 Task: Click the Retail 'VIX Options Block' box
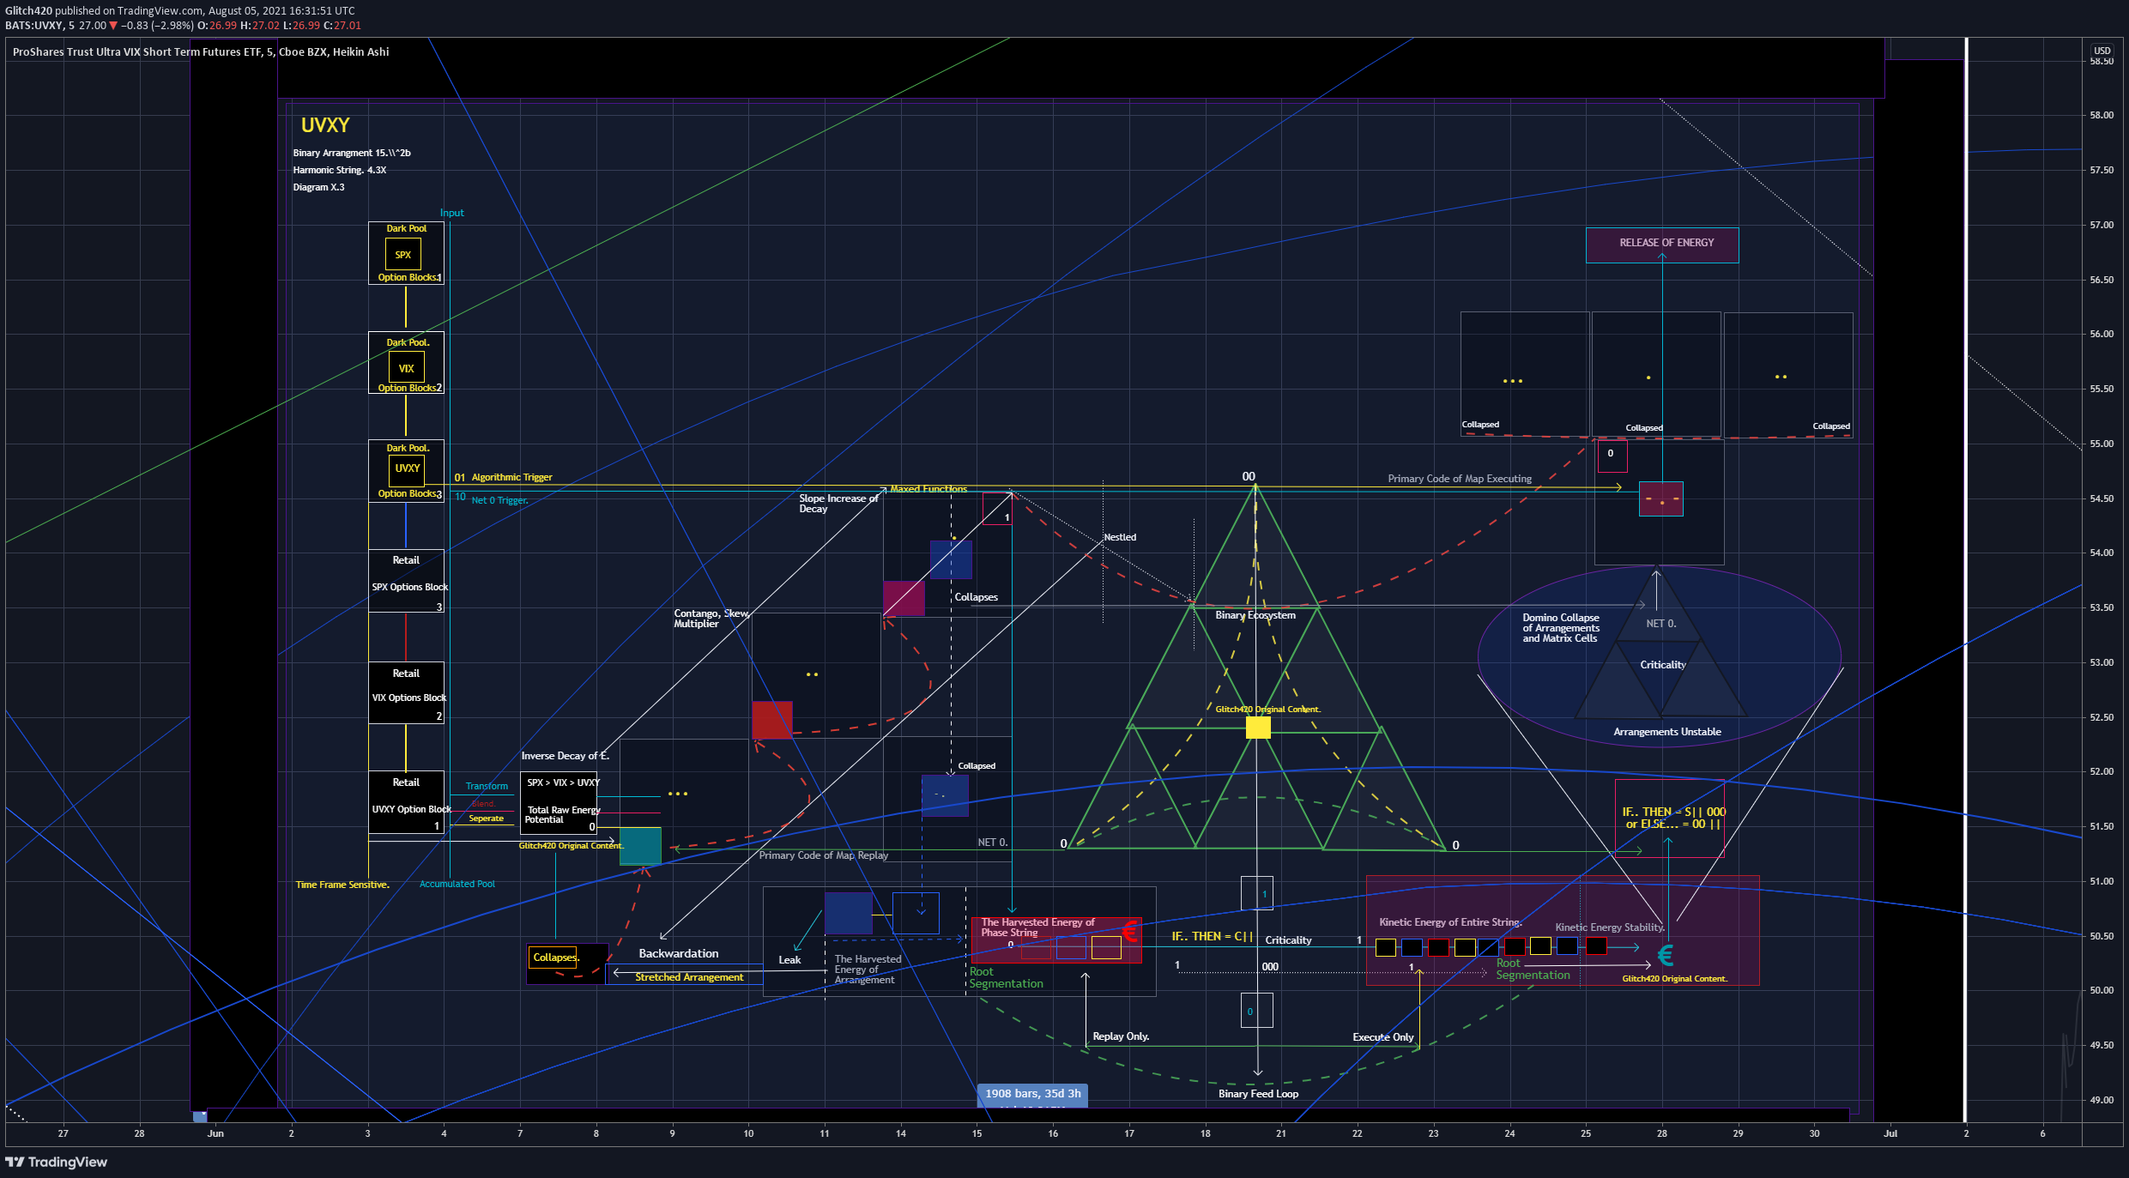406,692
